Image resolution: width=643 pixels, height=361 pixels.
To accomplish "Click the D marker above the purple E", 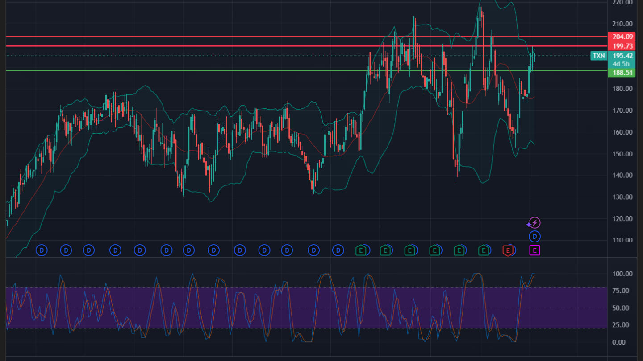I will [534, 237].
